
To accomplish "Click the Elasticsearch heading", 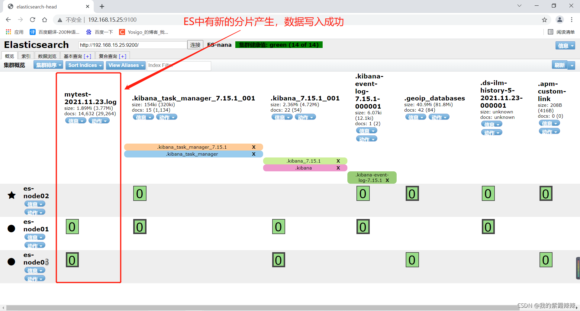I will click(x=37, y=45).
